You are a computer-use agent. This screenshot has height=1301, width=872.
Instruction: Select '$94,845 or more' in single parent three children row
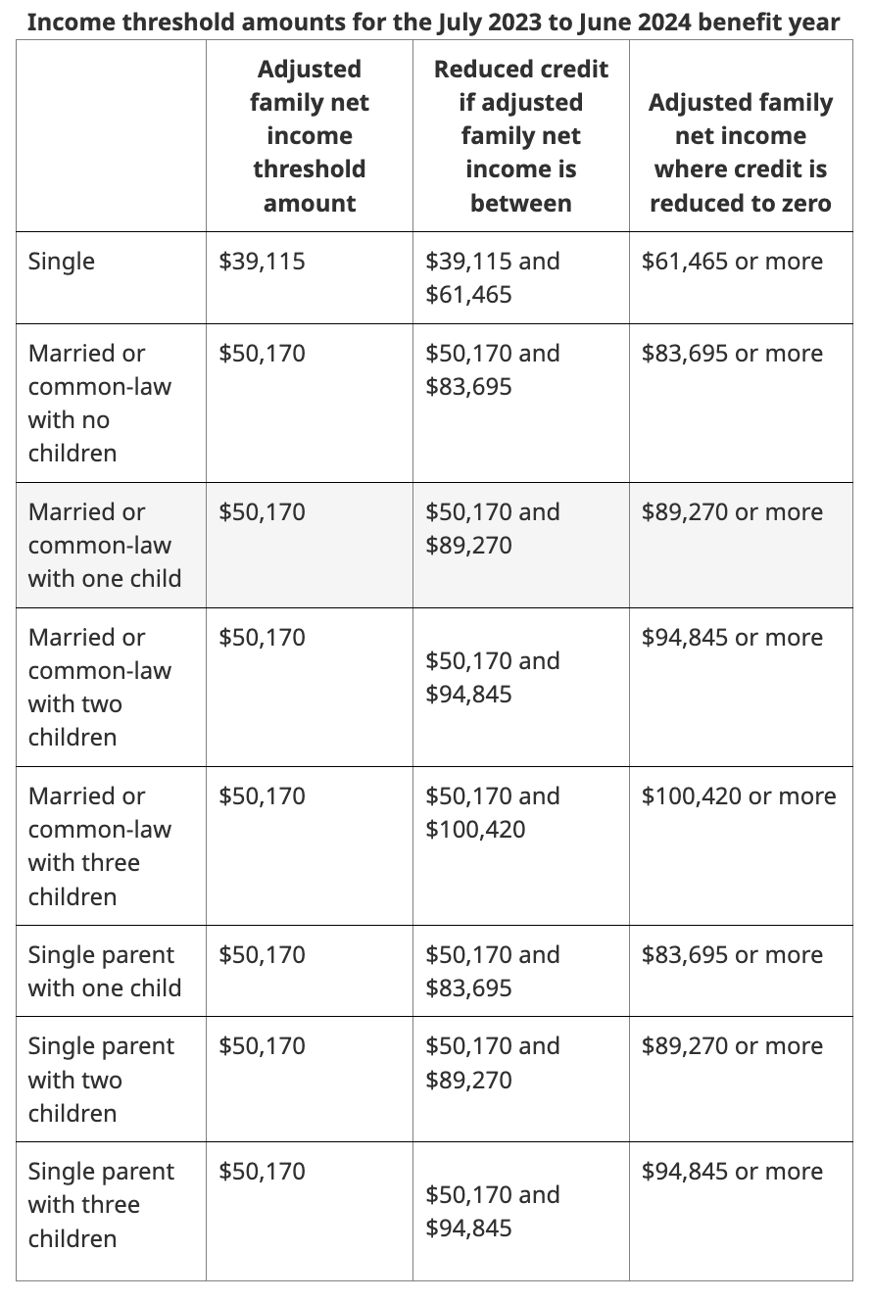click(732, 1172)
